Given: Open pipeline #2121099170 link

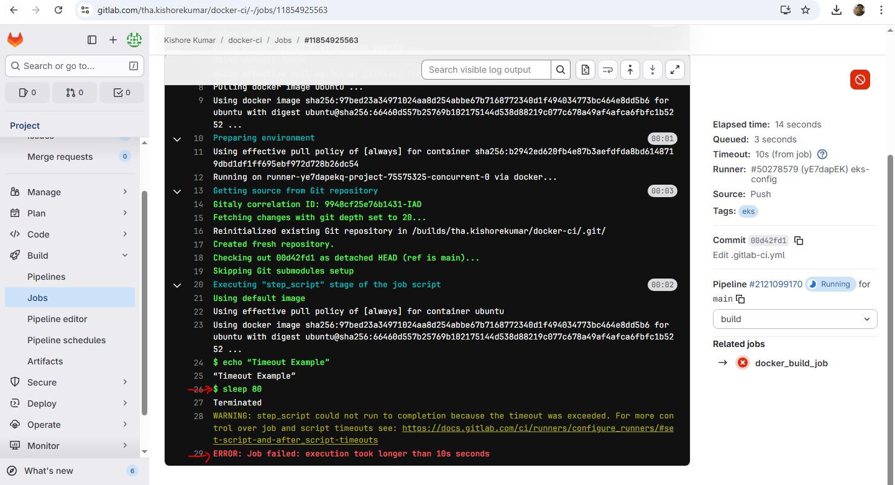Looking at the screenshot, I should [x=776, y=284].
